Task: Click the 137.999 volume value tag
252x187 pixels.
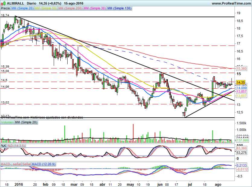Action: pos(243,140)
